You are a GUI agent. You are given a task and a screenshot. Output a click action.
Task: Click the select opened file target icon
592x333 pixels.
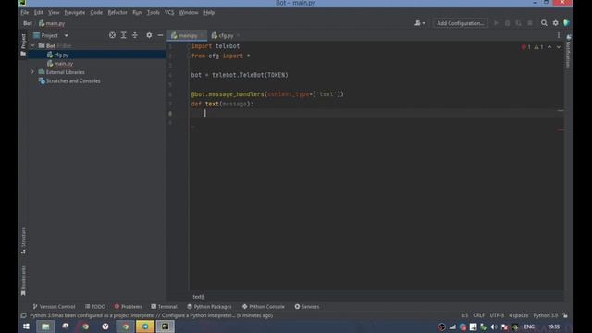[x=112, y=35]
